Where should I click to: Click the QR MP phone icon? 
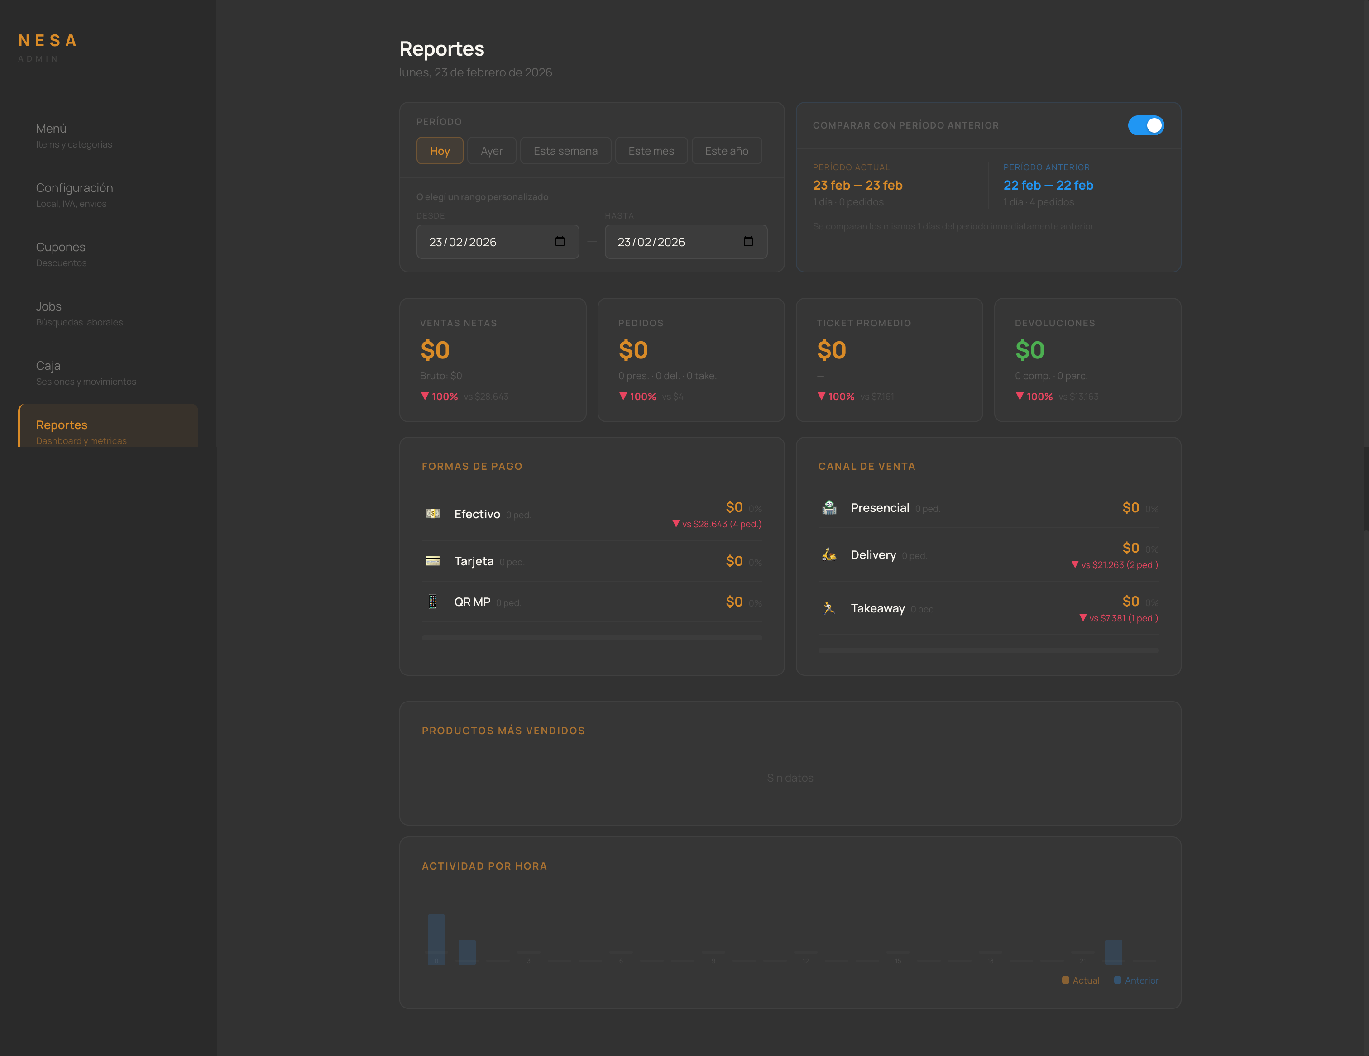pos(434,602)
